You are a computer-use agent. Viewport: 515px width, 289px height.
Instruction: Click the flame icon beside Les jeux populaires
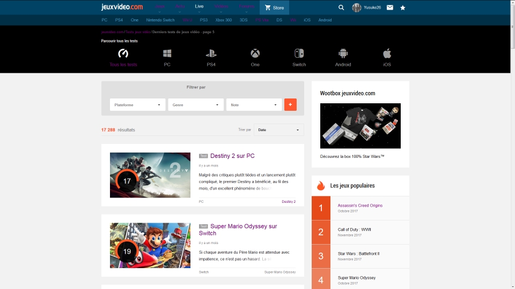[x=321, y=186]
